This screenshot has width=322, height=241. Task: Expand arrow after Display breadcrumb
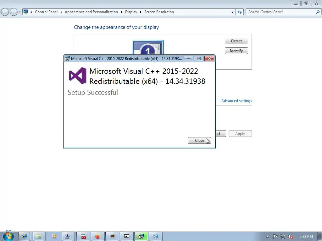tap(141, 12)
